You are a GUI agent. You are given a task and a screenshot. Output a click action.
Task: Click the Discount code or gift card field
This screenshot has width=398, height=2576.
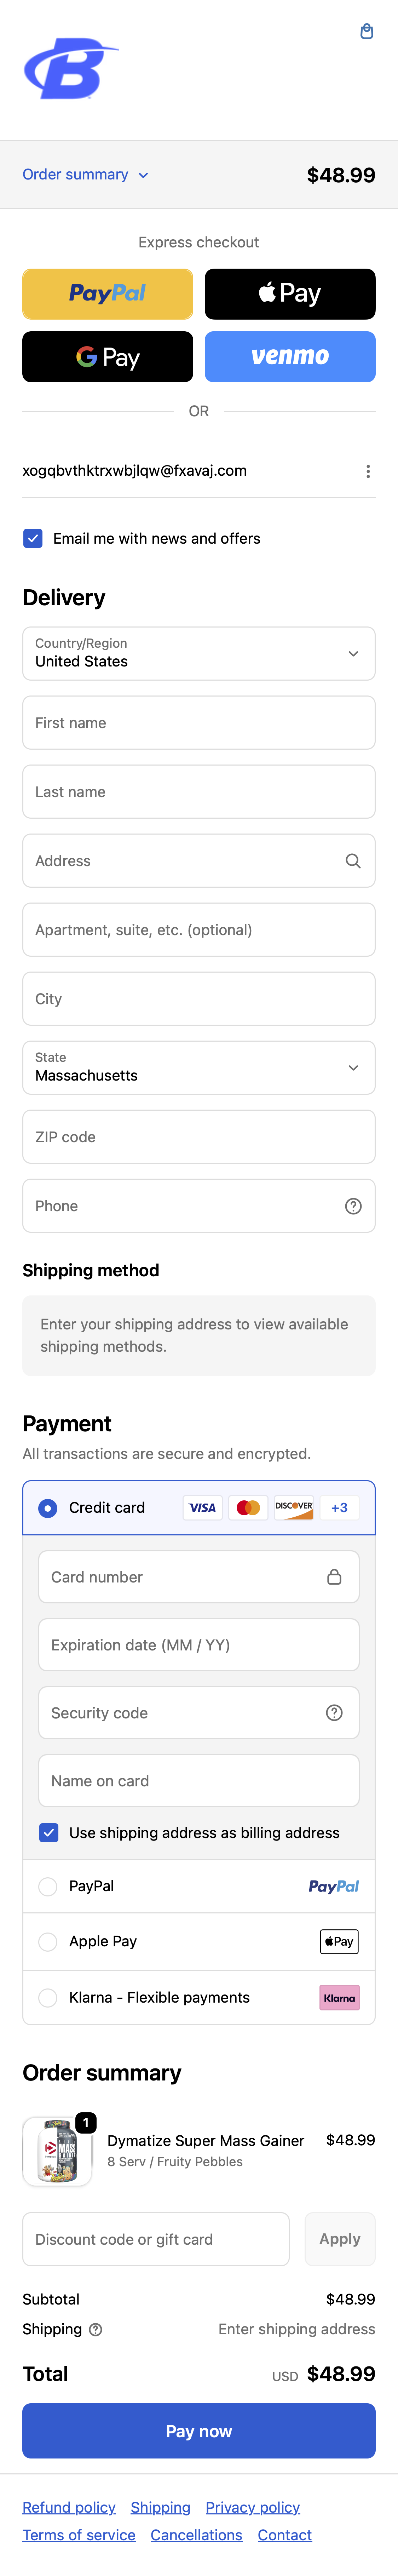156,2239
